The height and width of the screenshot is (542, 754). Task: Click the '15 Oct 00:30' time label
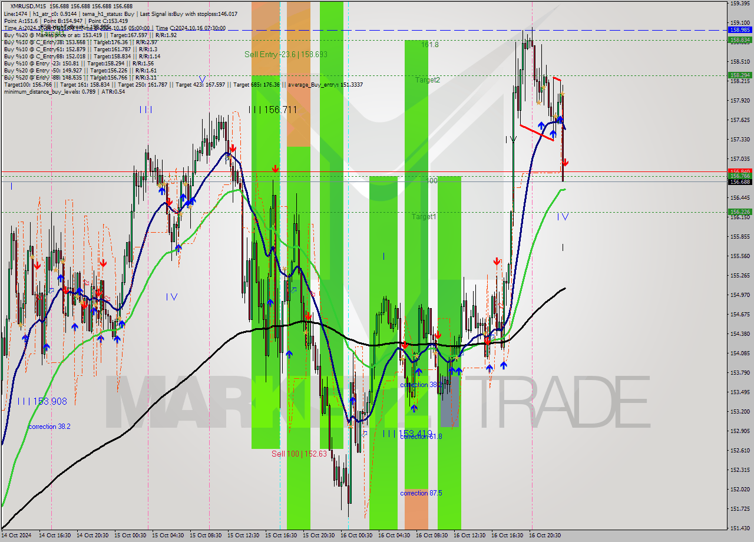[x=130, y=536]
